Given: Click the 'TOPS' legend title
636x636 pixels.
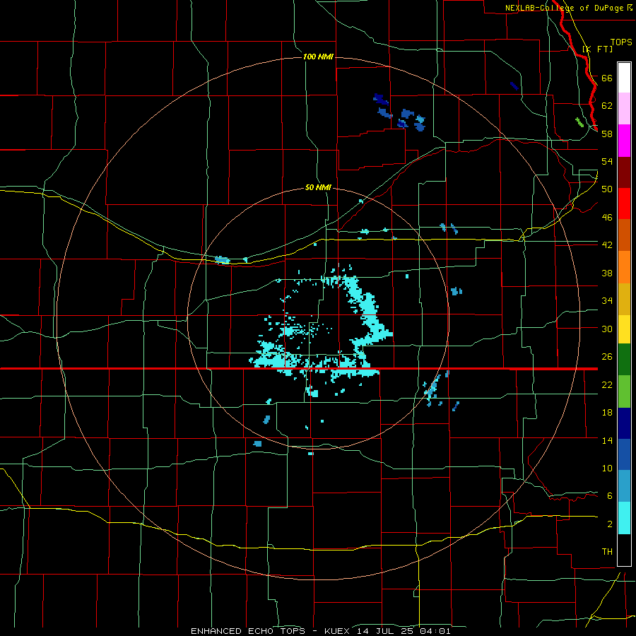Looking at the screenshot, I should point(621,42).
